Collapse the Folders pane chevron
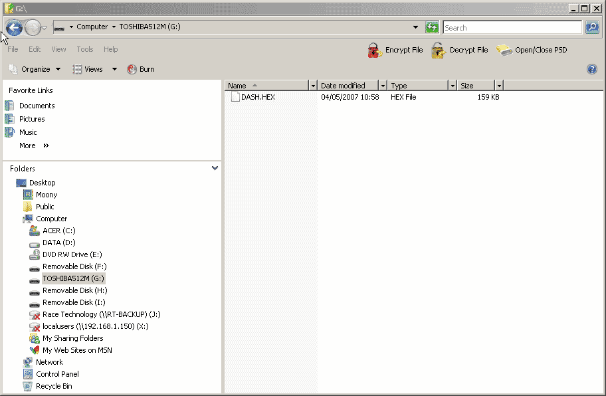Viewport: 606px width, 396px height. tap(215, 169)
